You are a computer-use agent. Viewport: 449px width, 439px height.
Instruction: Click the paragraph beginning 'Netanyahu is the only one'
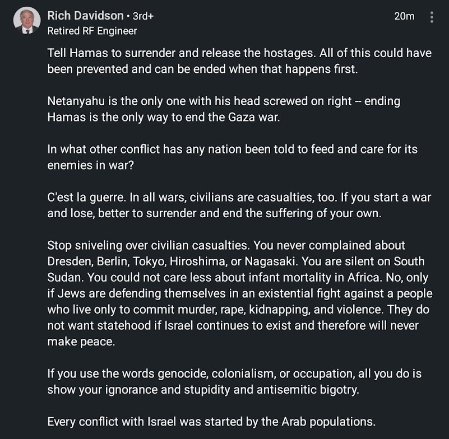[224, 109]
